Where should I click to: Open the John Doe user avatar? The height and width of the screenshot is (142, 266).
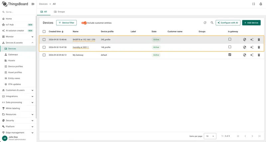[5, 138]
